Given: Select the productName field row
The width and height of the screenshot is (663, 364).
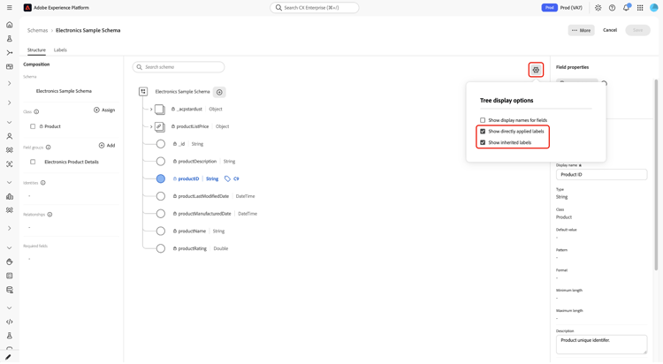Looking at the screenshot, I should coord(199,231).
